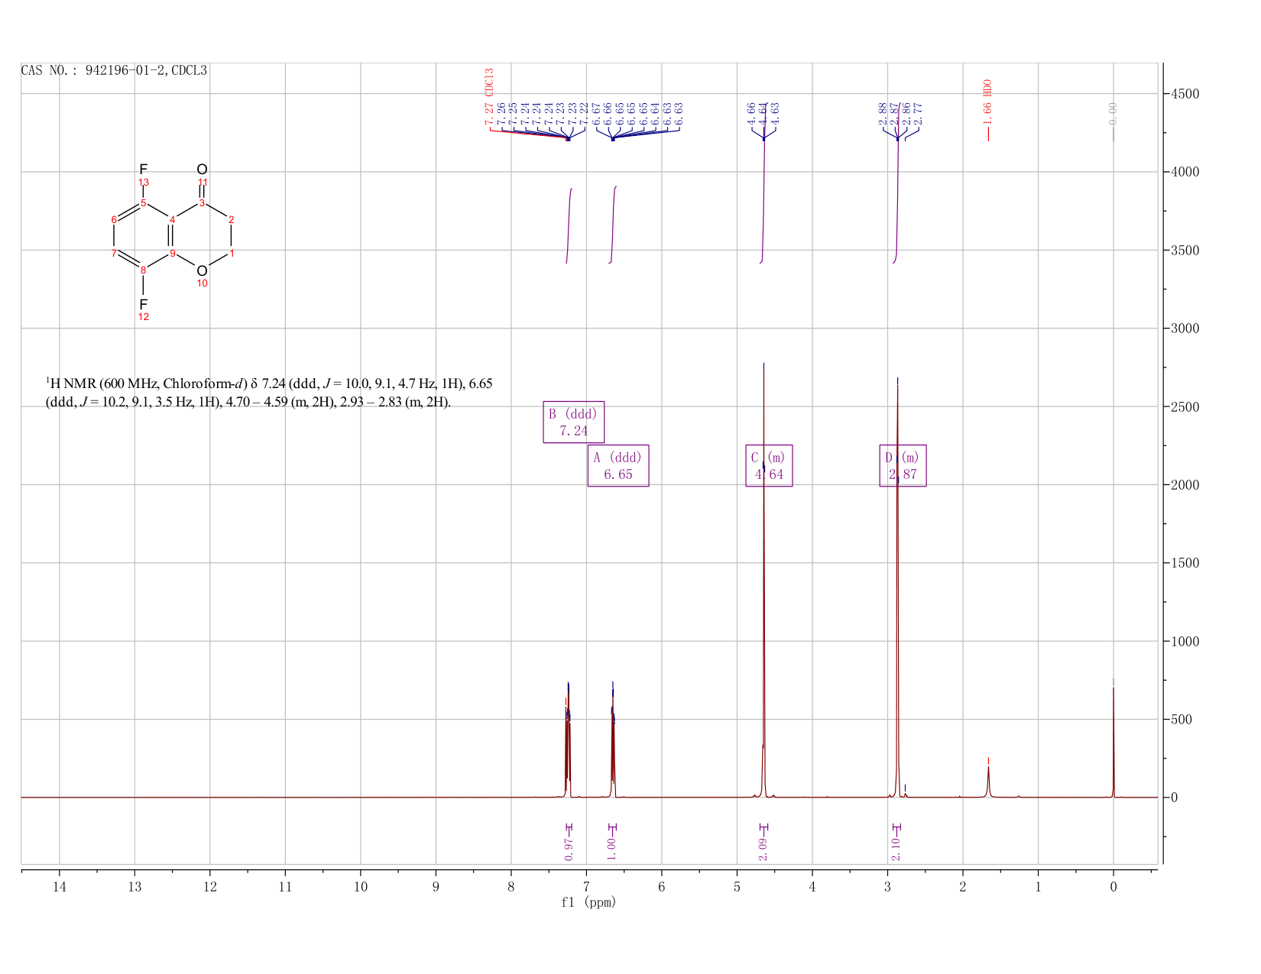Screen dimensions: 1261x974
Task: Select the integral value 2.10
Action: 896,848
